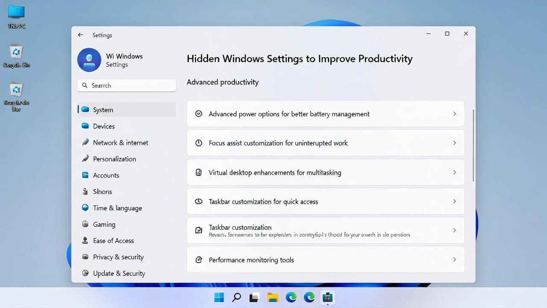Open the Windows Start menu
Image resolution: width=547 pixels, height=308 pixels.
(219, 297)
